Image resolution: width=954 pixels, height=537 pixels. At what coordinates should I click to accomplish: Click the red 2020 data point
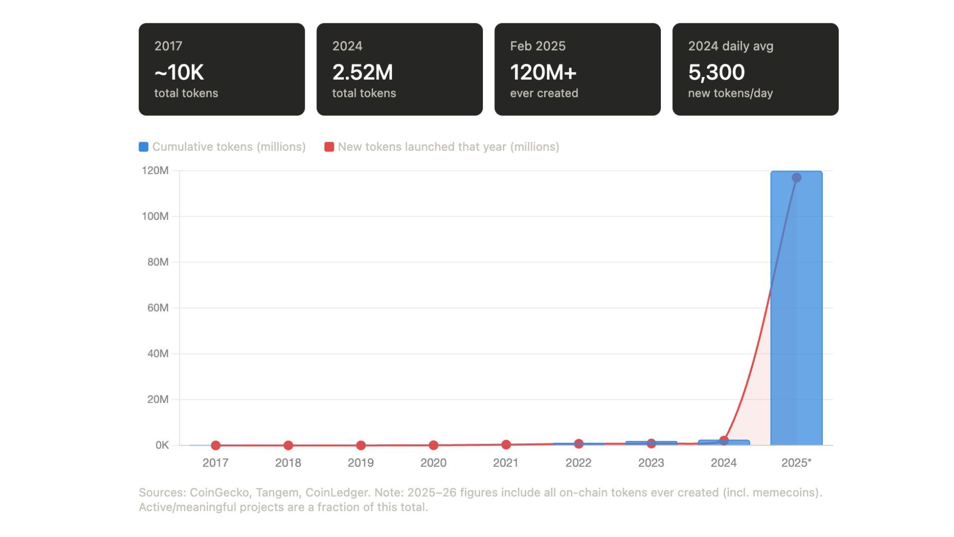tap(433, 445)
